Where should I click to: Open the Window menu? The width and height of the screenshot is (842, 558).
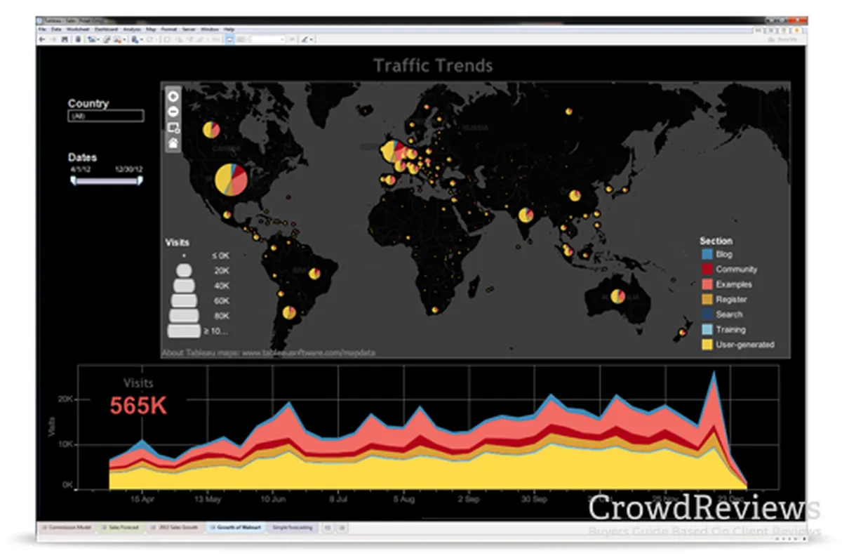click(210, 29)
